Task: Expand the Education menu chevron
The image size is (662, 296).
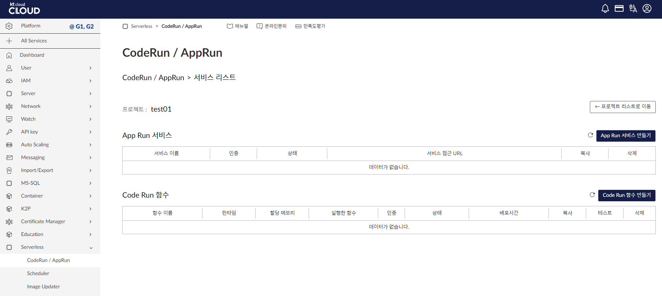Action: [90, 235]
